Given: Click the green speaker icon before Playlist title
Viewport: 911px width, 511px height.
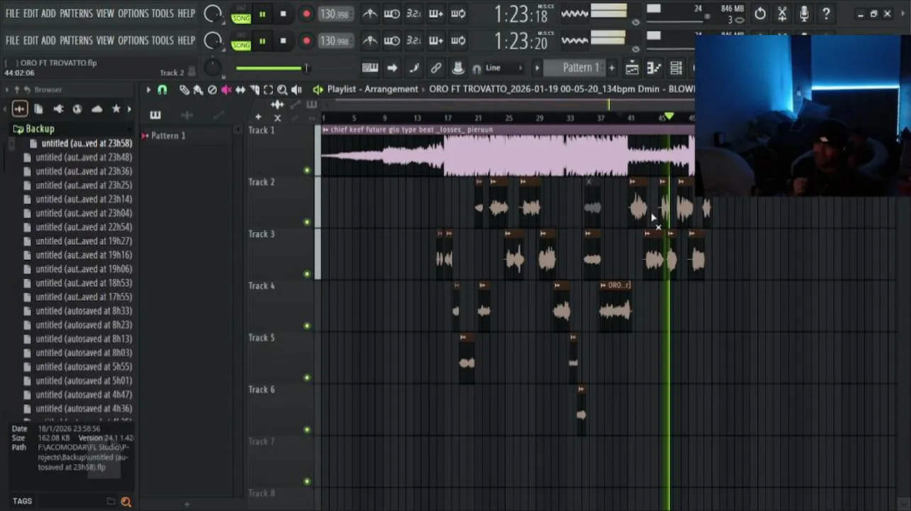Looking at the screenshot, I should click(318, 89).
